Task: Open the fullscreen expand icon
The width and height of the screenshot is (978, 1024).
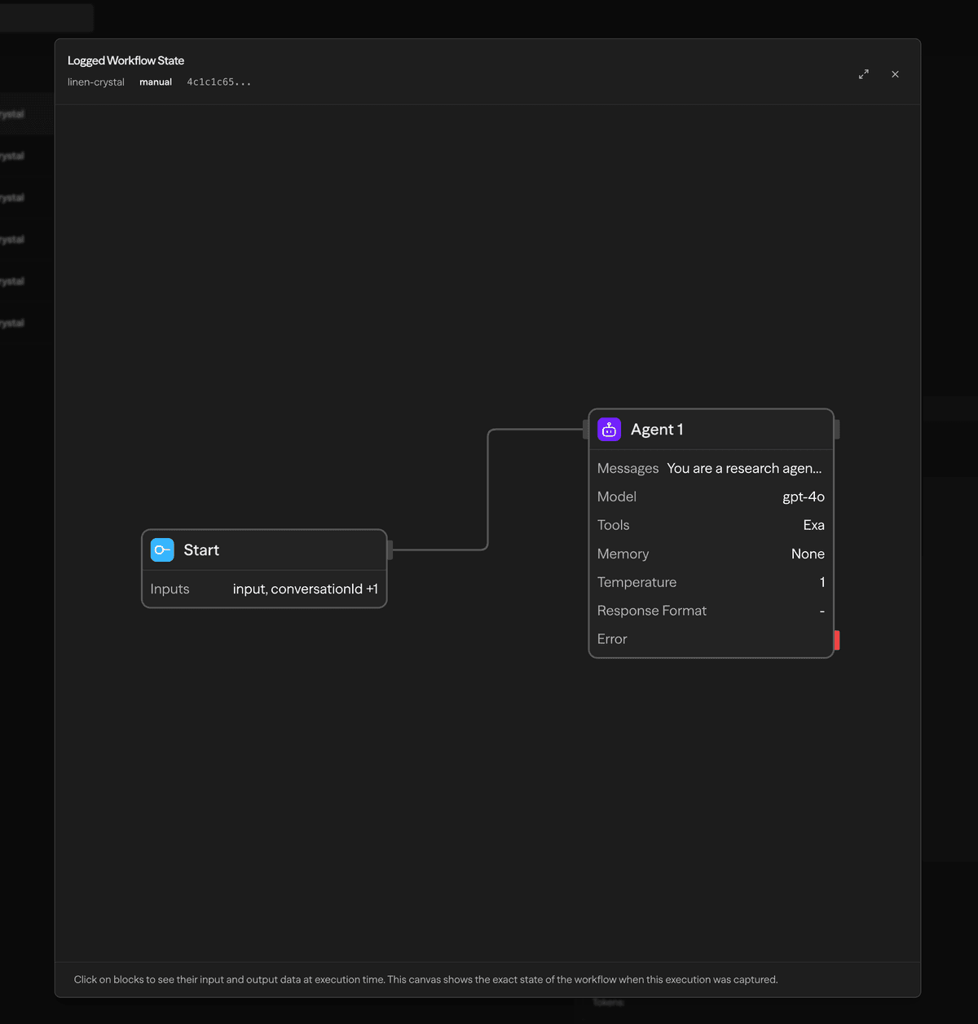Action: click(864, 74)
